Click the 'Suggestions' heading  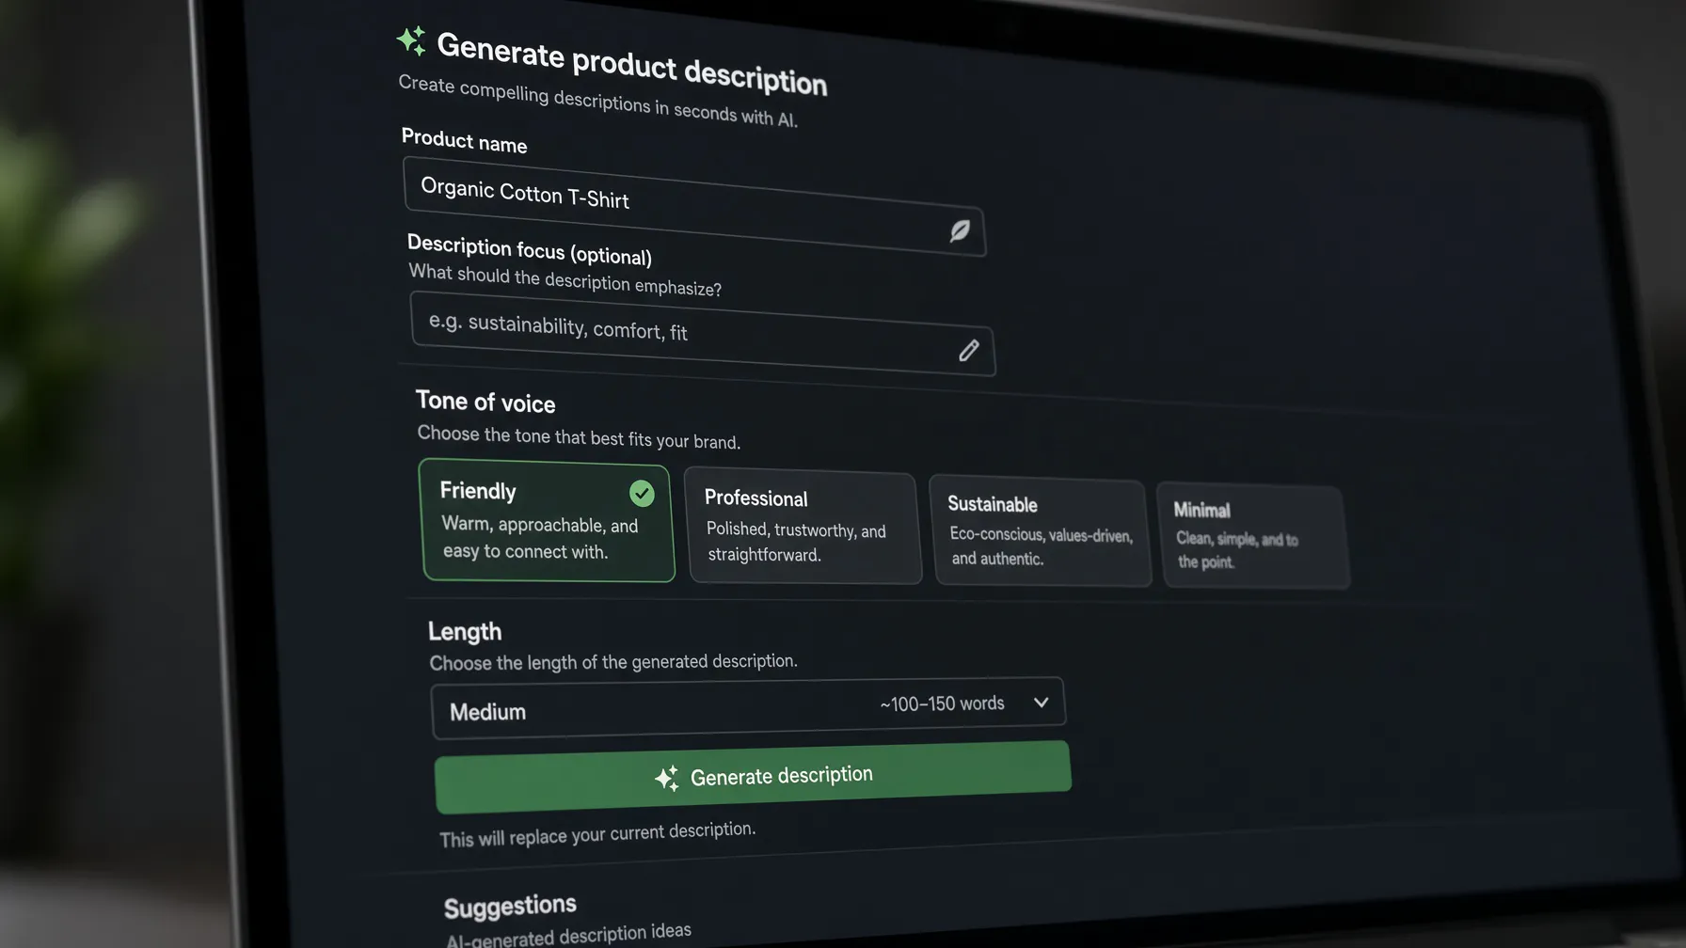tap(510, 906)
